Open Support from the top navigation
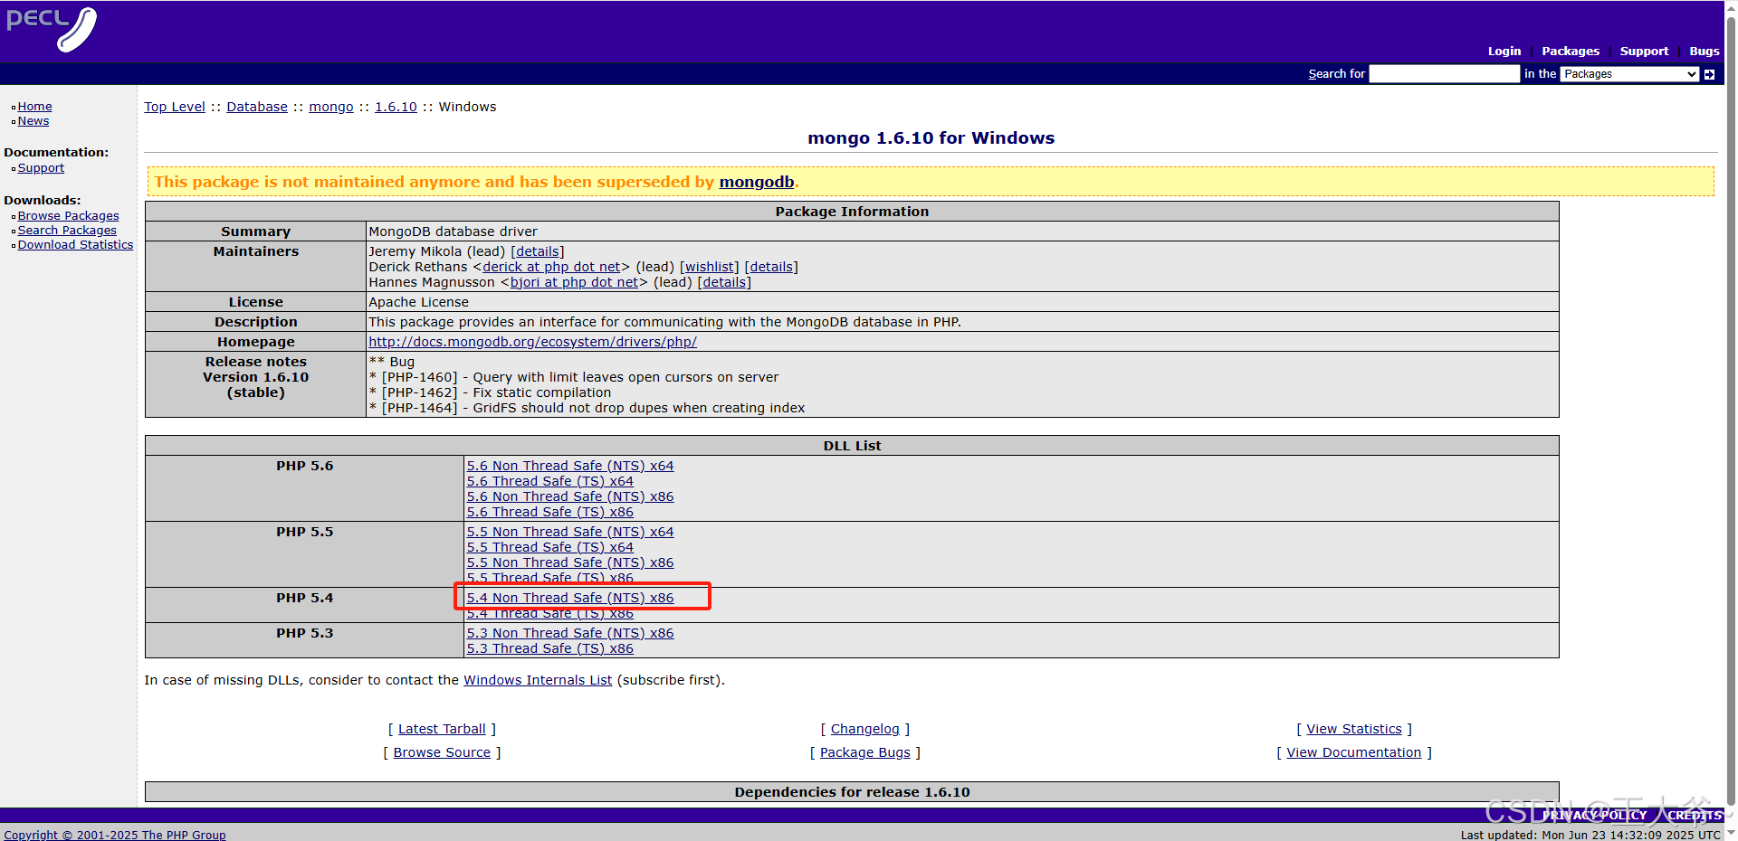Image resolution: width=1738 pixels, height=841 pixels. (x=1644, y=52)
